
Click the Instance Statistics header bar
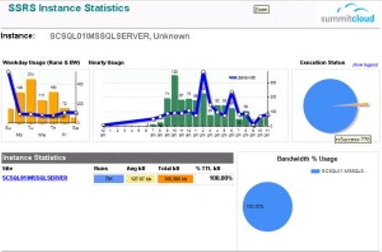(117, 158)
